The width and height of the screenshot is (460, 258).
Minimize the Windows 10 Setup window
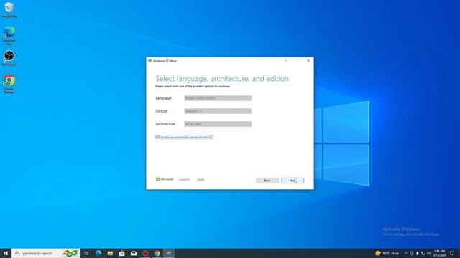point(287,61)
